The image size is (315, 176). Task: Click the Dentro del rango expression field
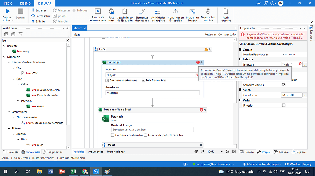point(153,129)
